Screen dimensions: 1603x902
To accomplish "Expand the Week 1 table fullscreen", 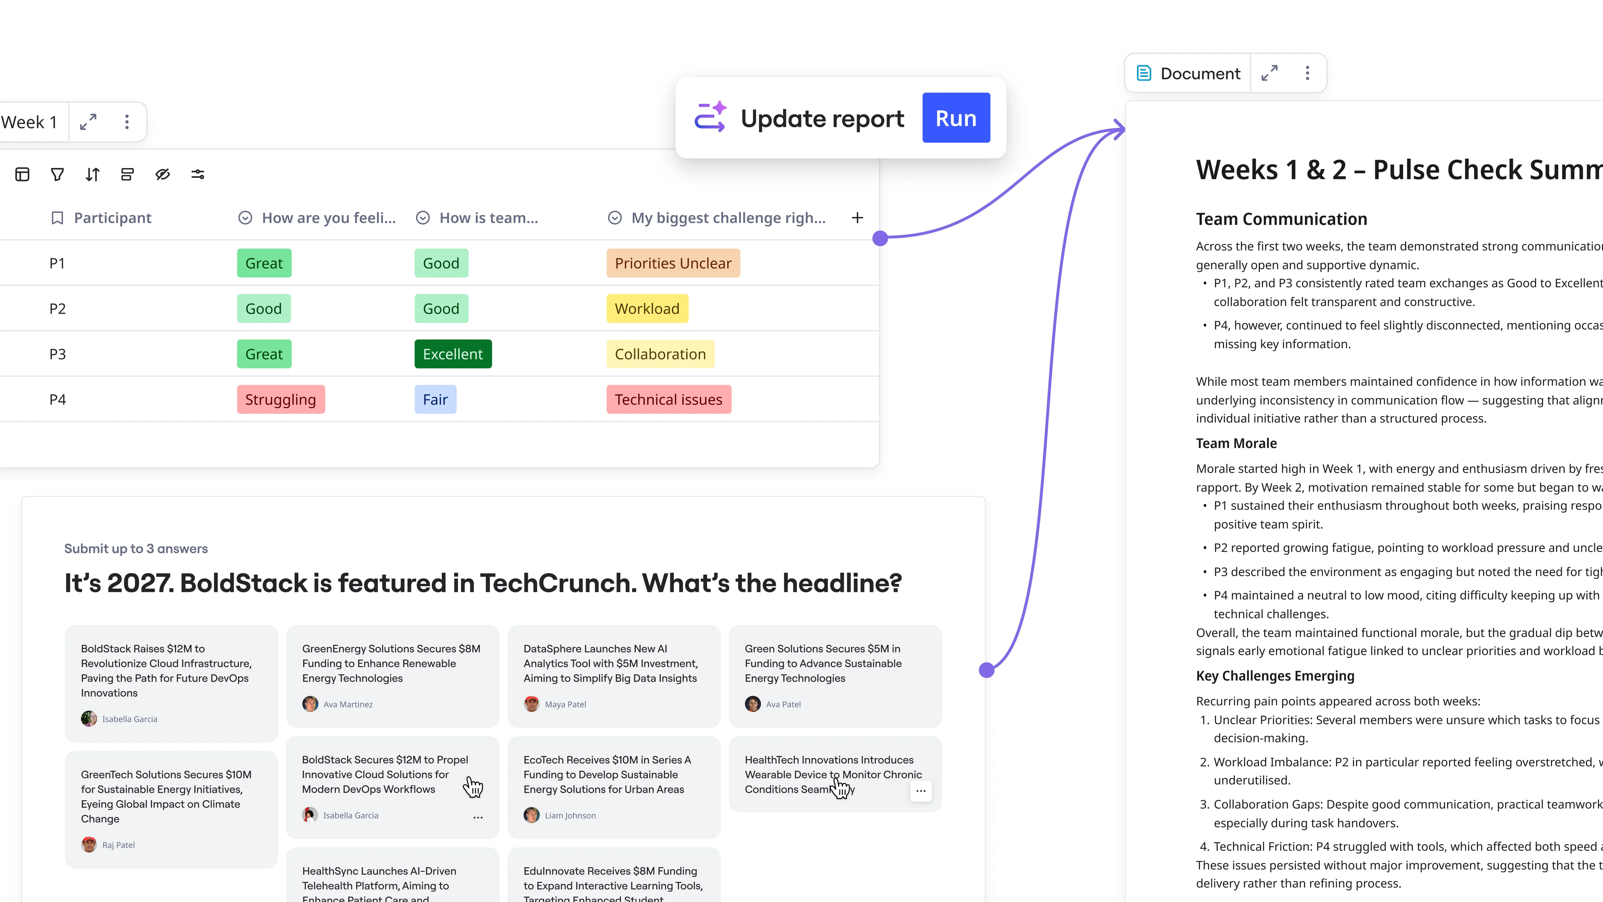I will point(88,122).
